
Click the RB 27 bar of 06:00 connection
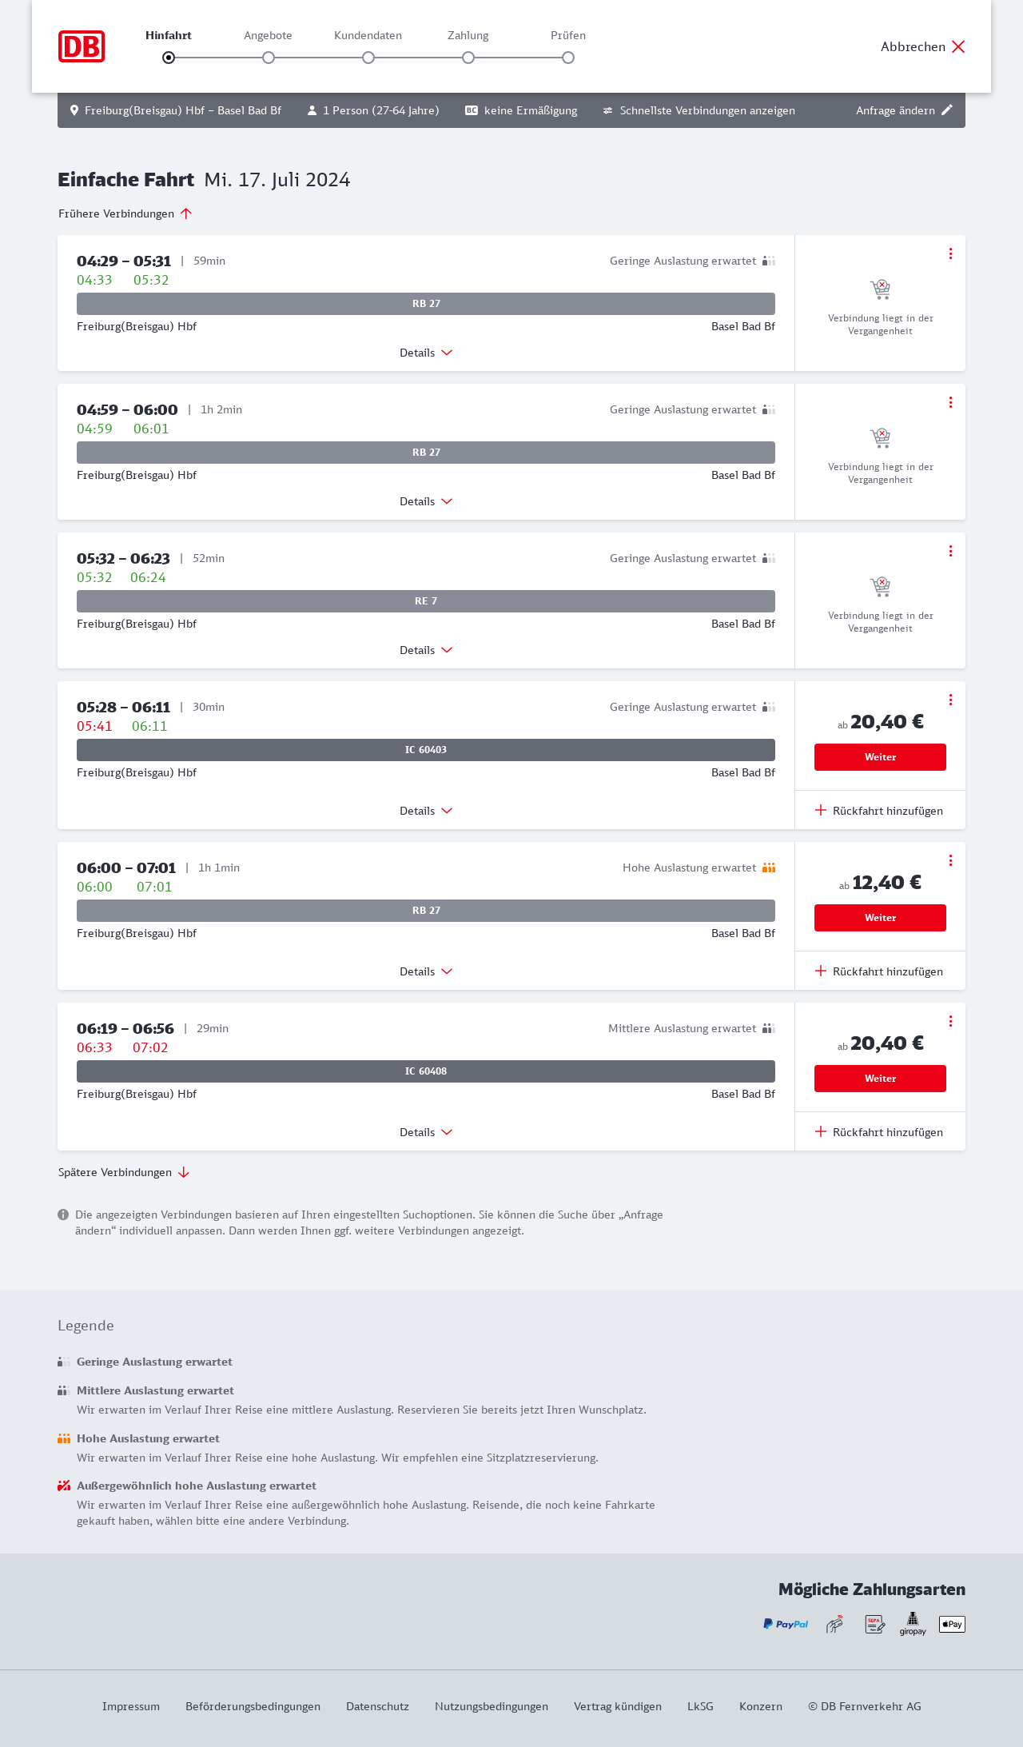(426, 911)
